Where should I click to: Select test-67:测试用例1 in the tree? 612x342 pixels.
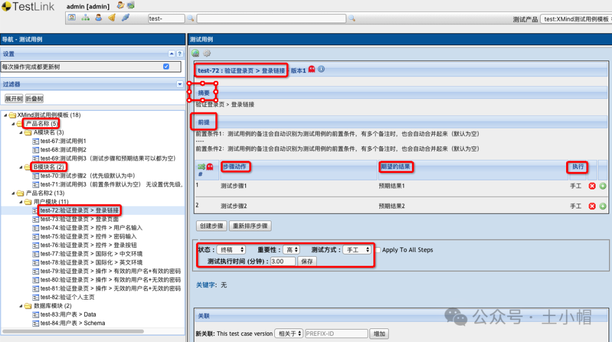[x=63, y=141]
